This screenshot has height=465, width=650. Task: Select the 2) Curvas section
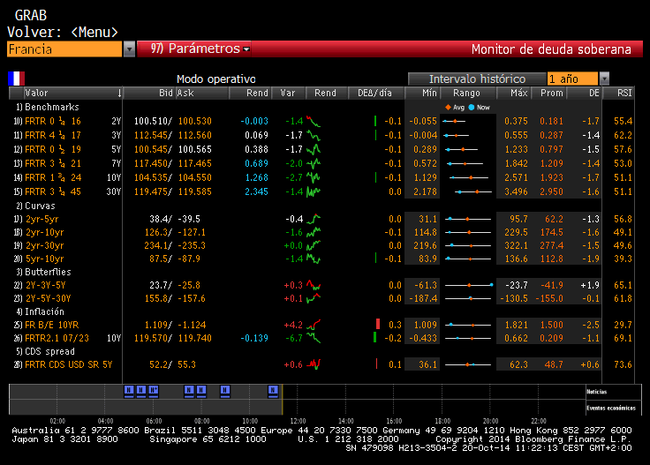pos(35,206)
